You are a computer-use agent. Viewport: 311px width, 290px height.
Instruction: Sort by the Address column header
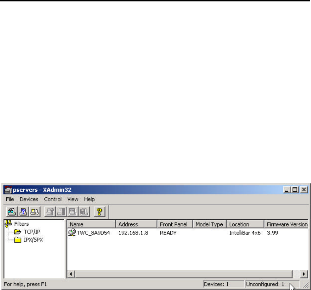point(136,224)
